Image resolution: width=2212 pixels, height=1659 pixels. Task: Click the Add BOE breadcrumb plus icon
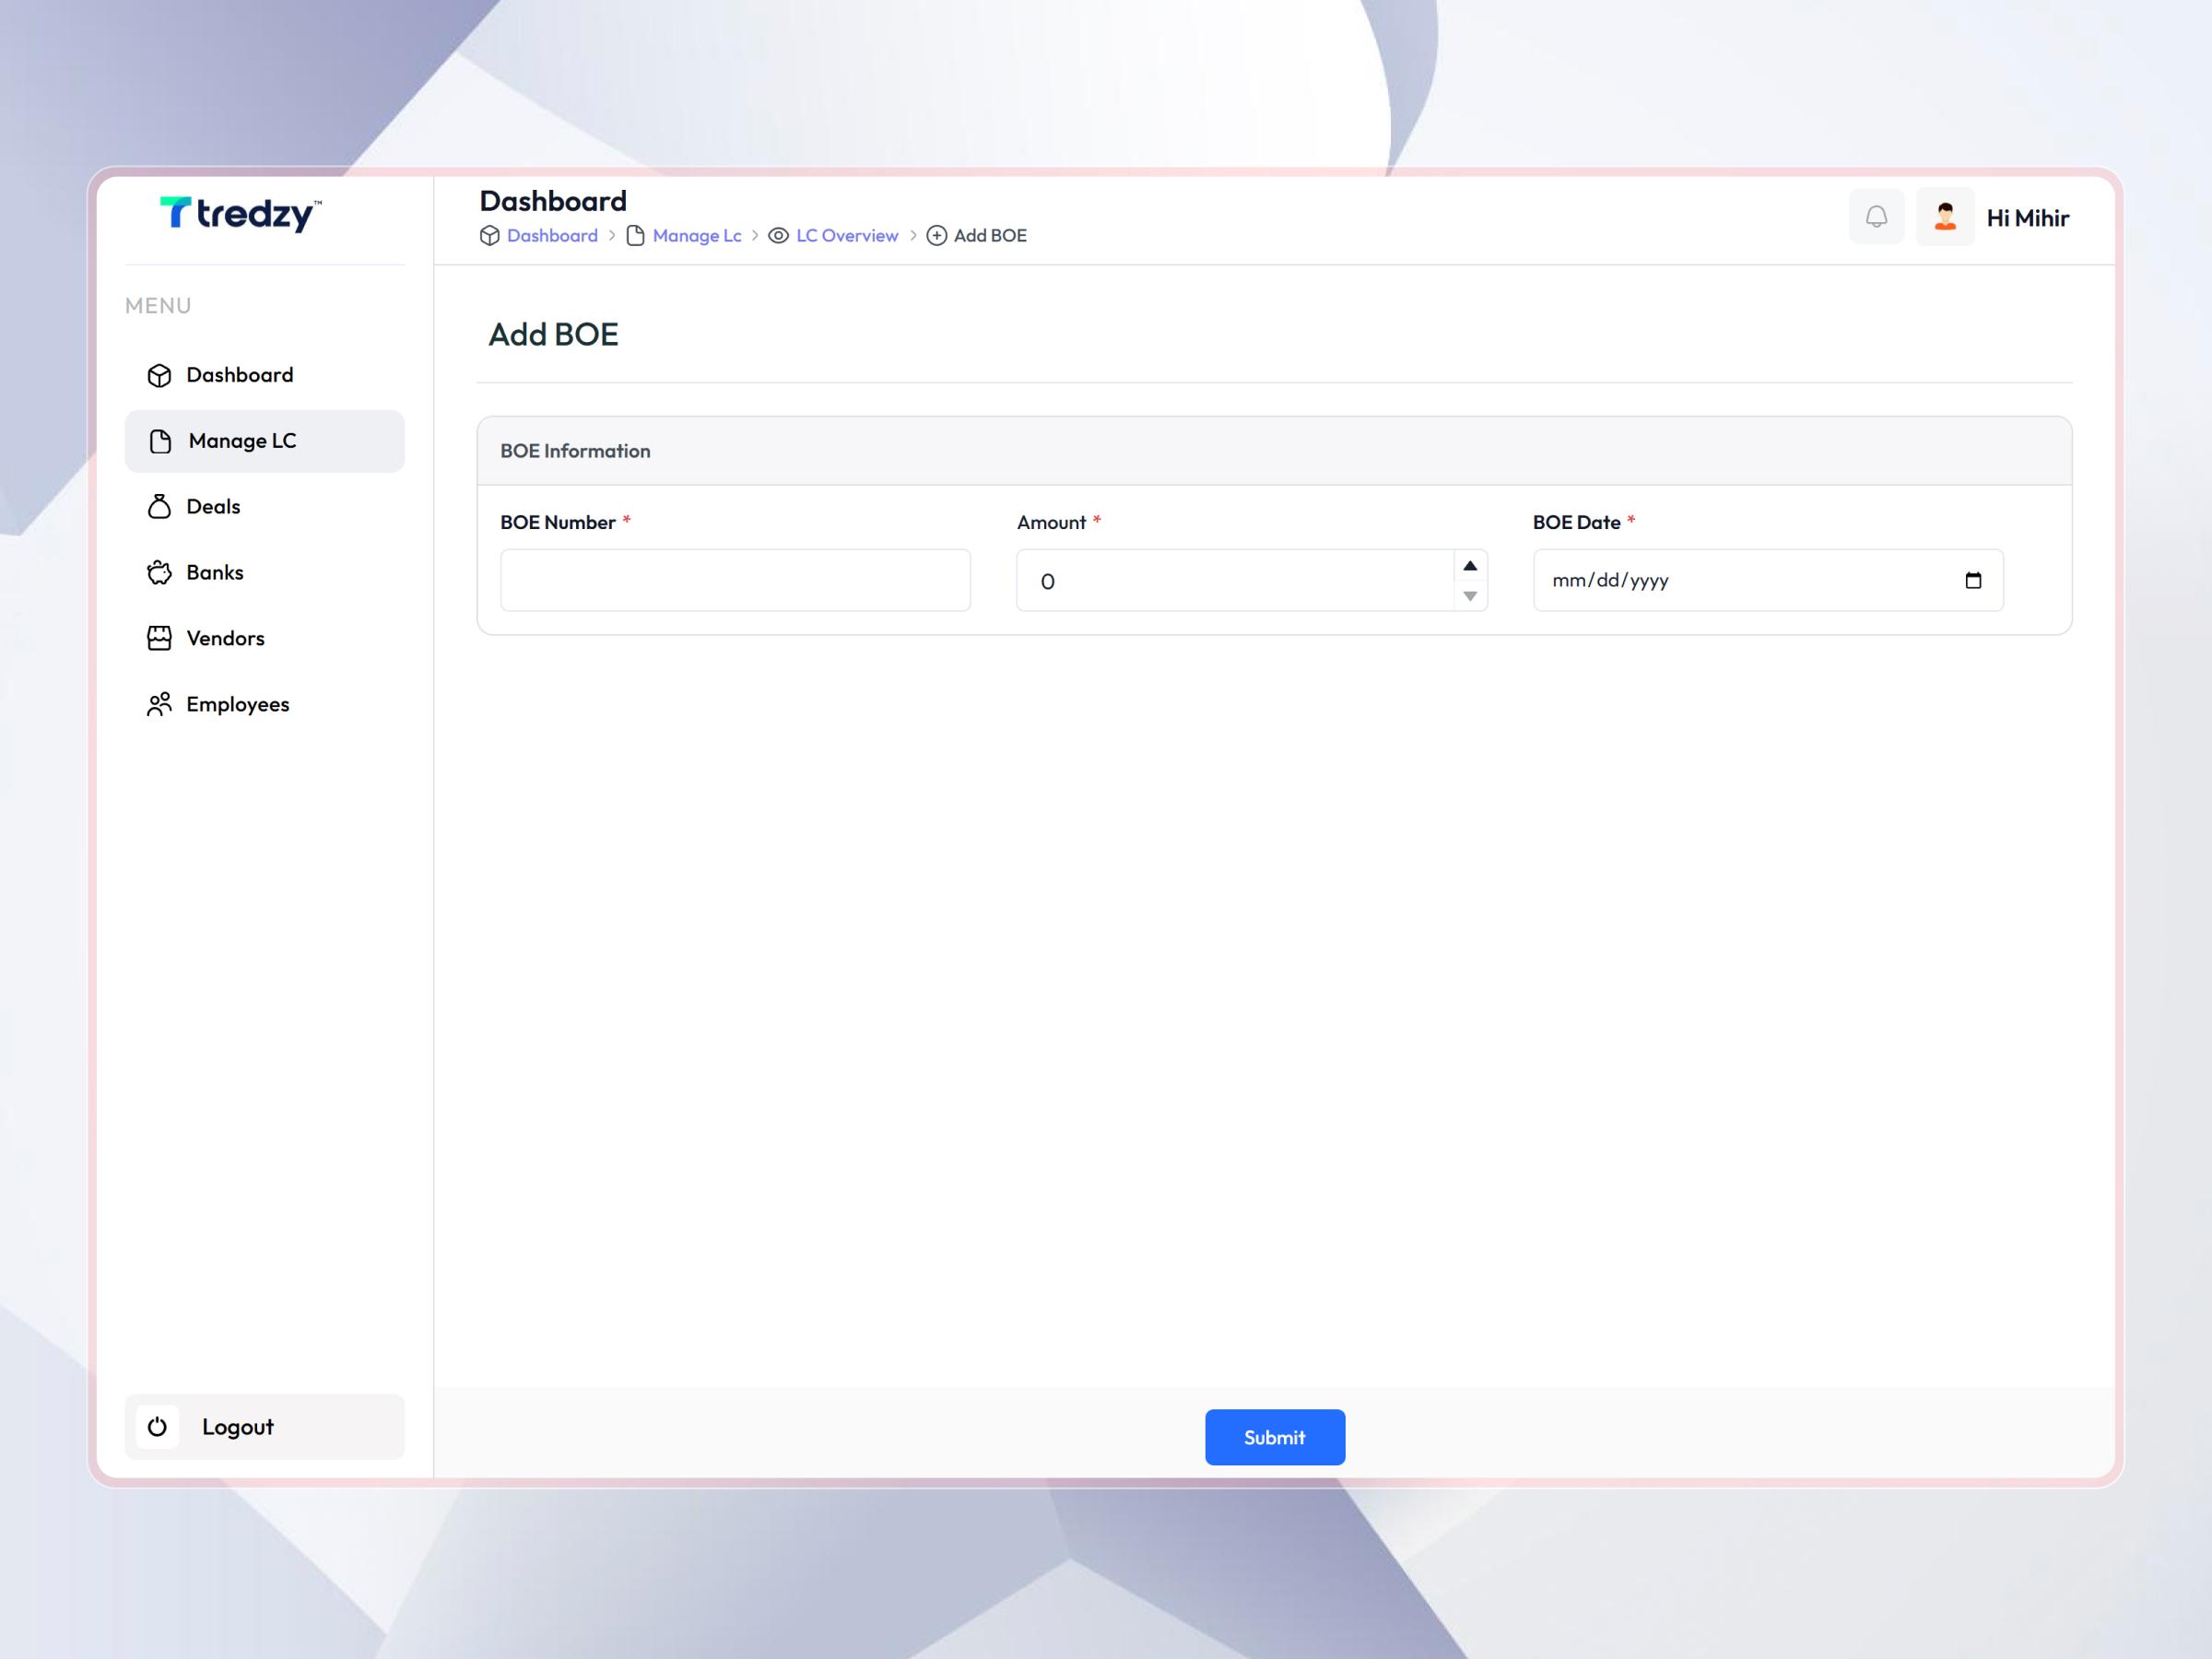[x=937, y=235]
